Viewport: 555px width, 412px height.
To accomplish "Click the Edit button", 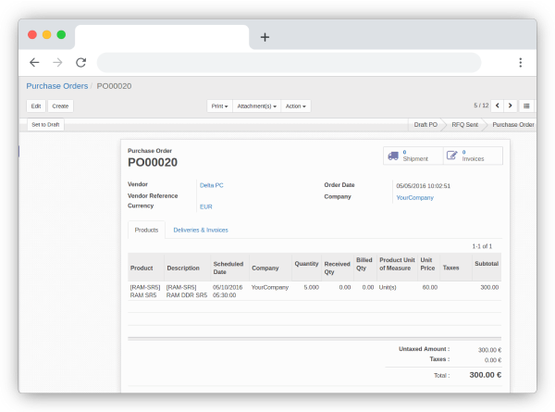I will pos(36,106).
